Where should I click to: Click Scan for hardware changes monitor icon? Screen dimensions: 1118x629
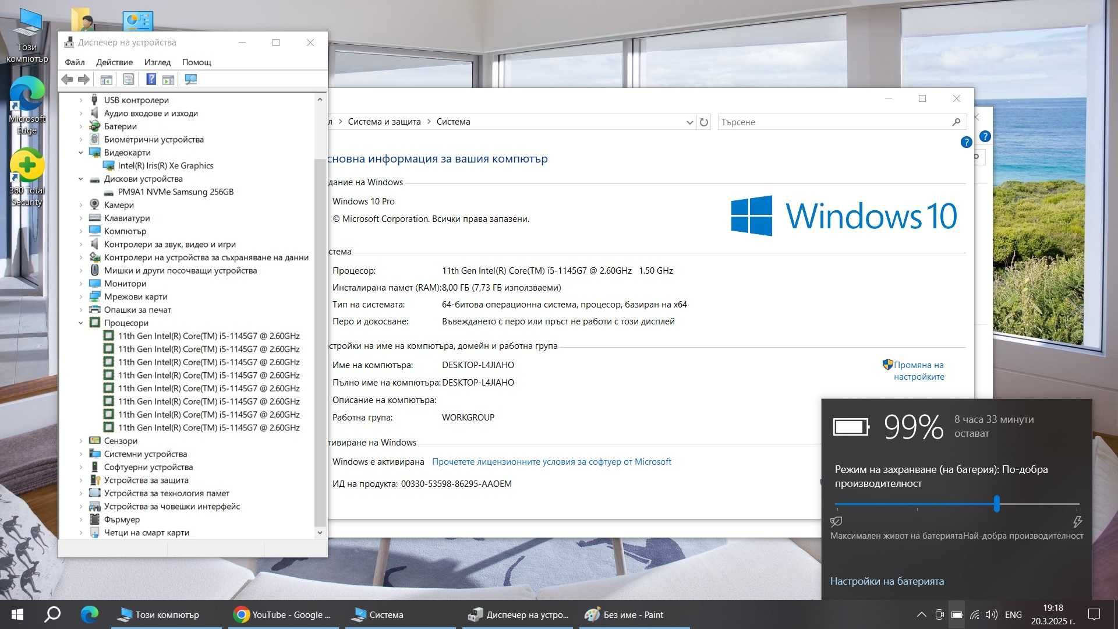coord(191,79)
